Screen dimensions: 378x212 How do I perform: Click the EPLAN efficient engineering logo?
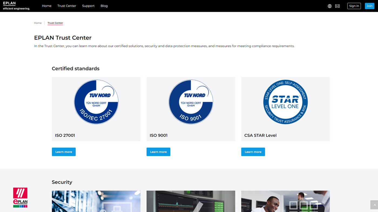click(16, 6)
